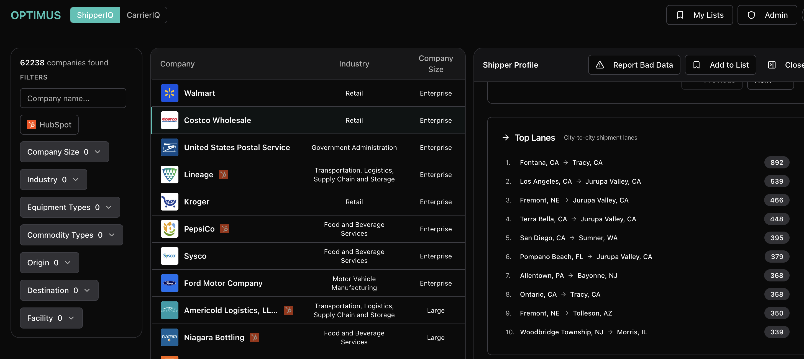Click the My Lists button

click(x=700, y=15)
